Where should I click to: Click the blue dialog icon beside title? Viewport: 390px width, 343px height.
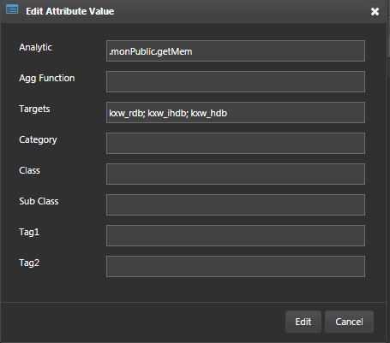point(12,9)
